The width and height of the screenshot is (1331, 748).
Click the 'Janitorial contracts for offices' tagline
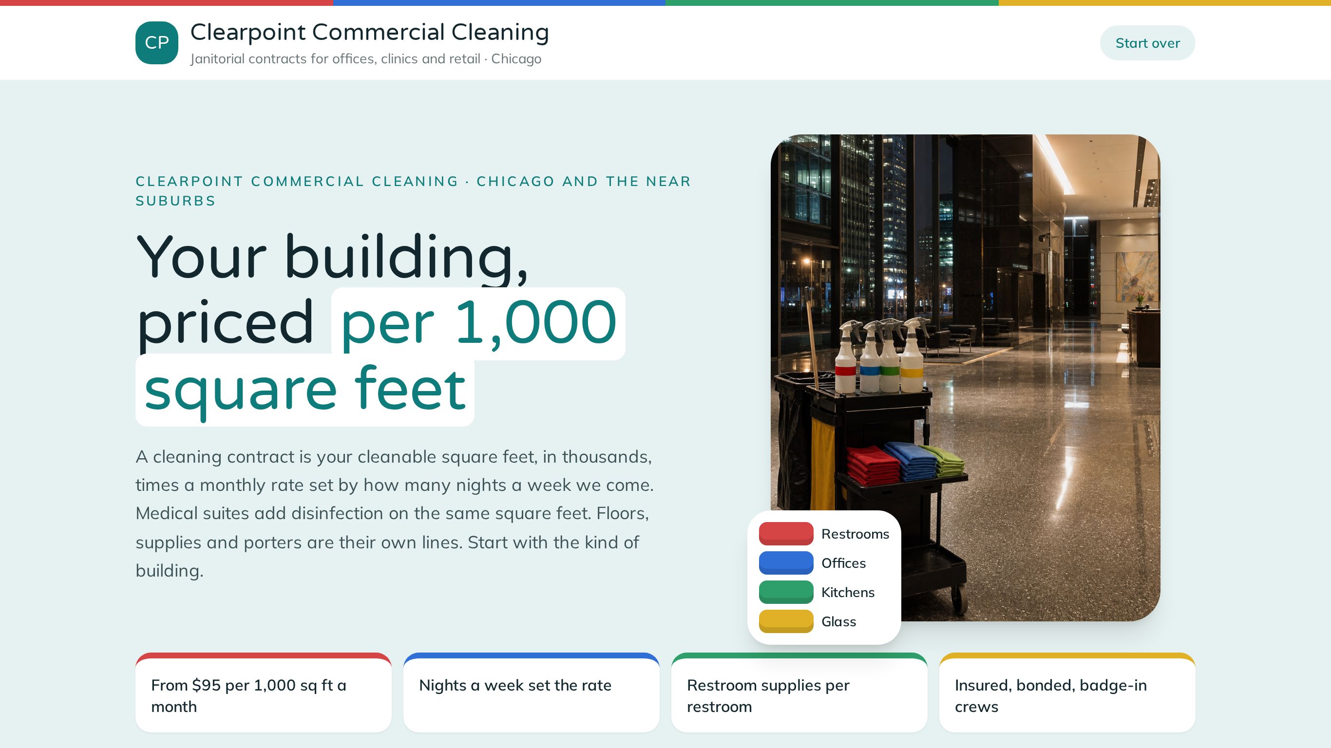(366, 59)
